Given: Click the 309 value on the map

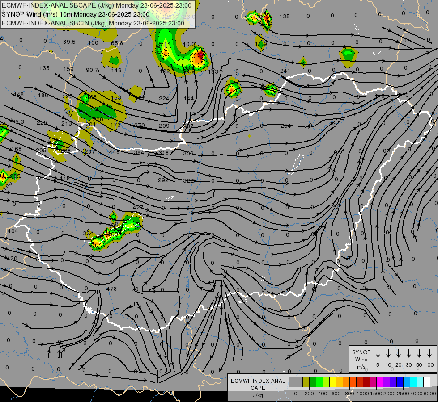Looking at the screenshot, I should tap(188, 153).
